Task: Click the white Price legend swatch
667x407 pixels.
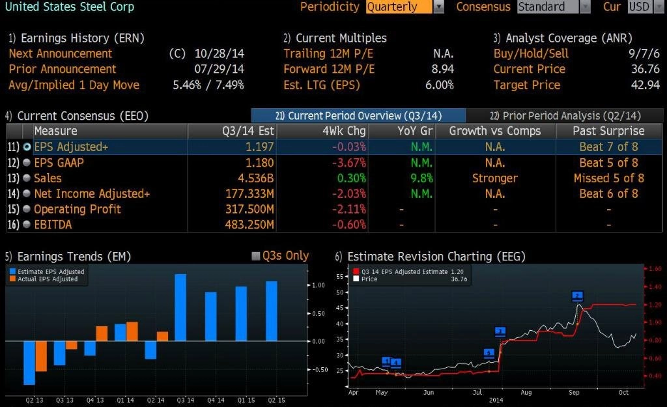Action: coord(356,279)
